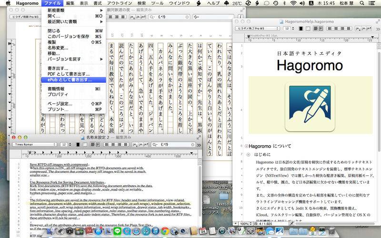Choose 'ePub として書き出す...' in the File menu
This screenshot has width=381, height=238.
tap(73, 79)
